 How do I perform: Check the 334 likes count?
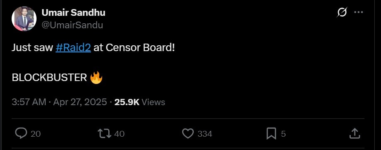[205, 134]
